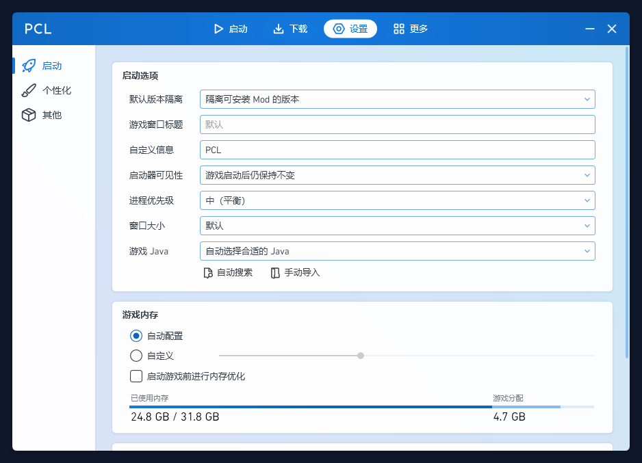Select the 自动配置 radio button
This screenshot has height=463, width=642.
coord(136,336)
